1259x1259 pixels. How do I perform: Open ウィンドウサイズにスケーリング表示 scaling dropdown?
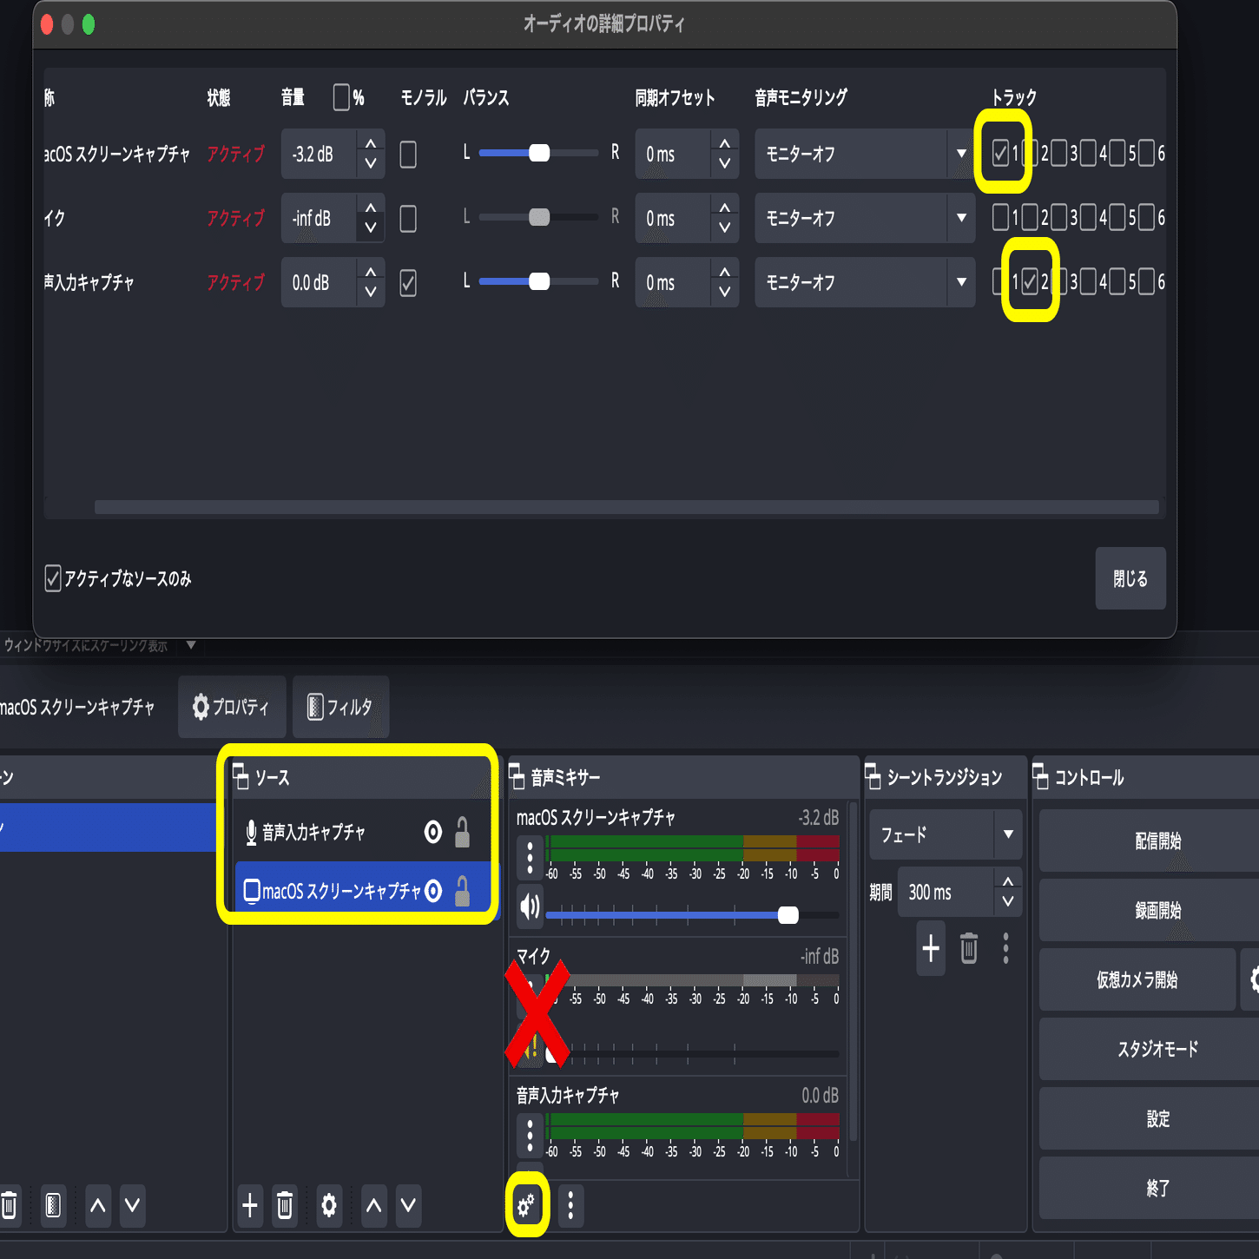click(x=191, y=645)
